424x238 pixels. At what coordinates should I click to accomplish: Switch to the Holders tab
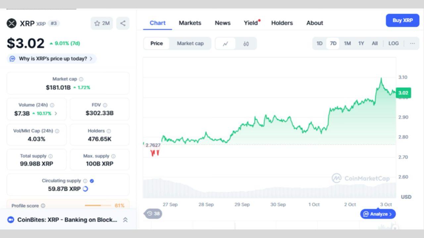282,23
